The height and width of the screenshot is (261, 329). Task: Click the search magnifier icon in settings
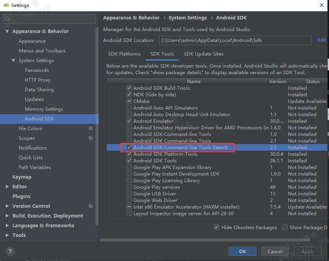pyautogui.click(x=7, y=19)
